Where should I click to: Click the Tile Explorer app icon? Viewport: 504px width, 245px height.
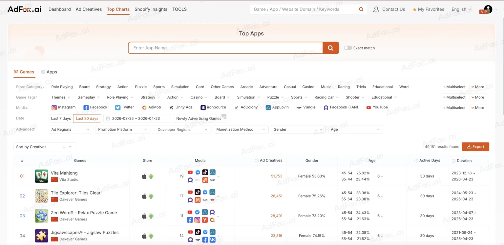42,196
